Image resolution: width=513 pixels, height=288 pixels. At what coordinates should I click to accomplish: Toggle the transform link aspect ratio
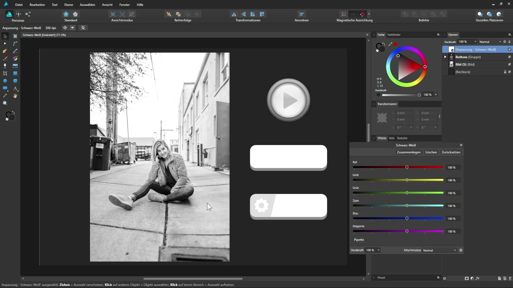click(440, 116)
